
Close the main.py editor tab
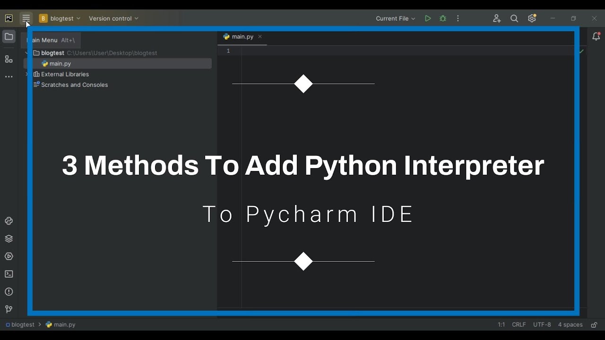point(260,37)
